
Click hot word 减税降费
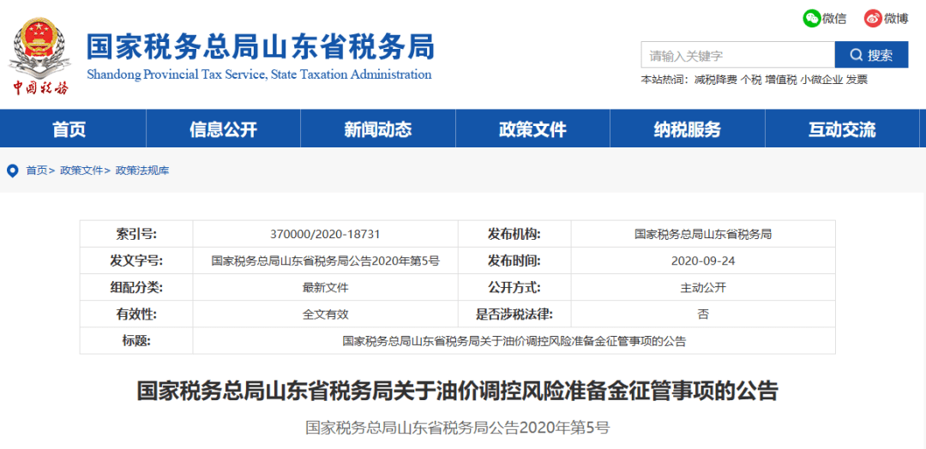point(716,81)
